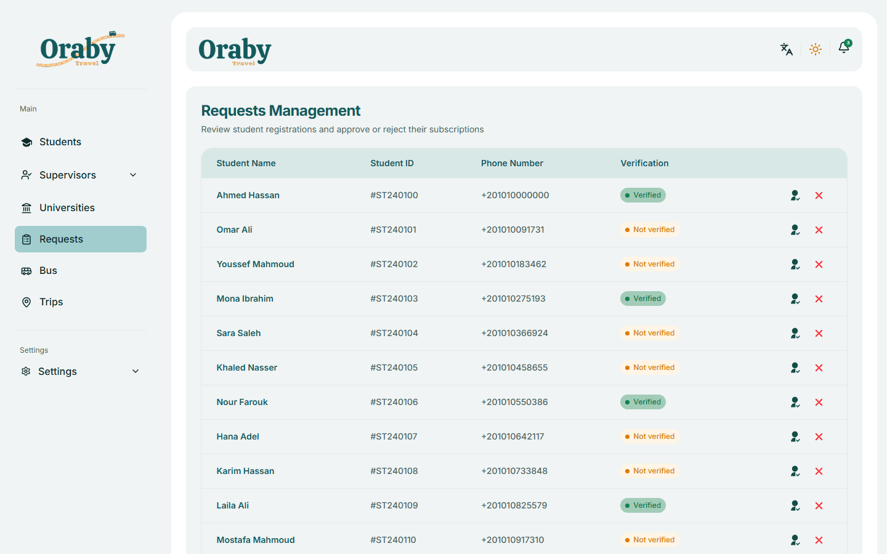The image size is (887, 554).
Task: Click student ID #ST240110
Action: click(393, 540)
